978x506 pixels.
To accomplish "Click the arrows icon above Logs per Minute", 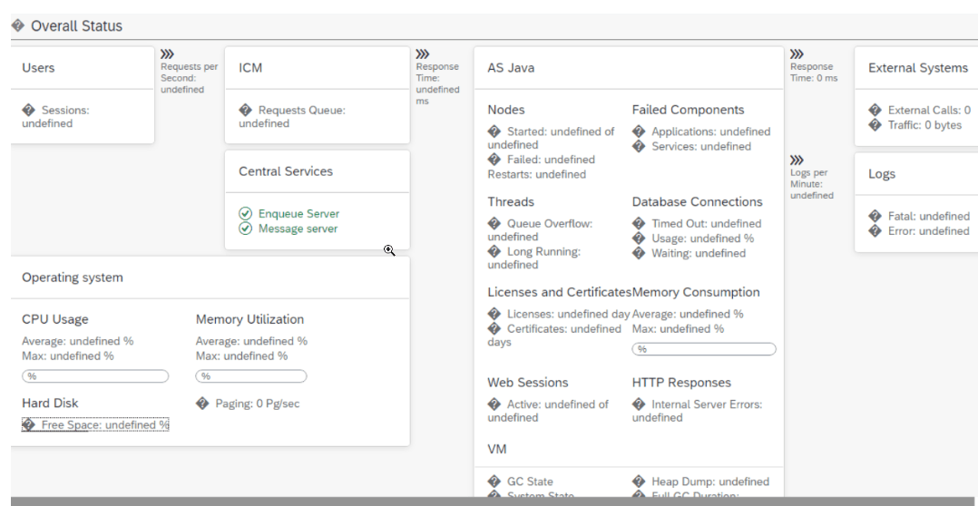I will [x=797, y=161].
